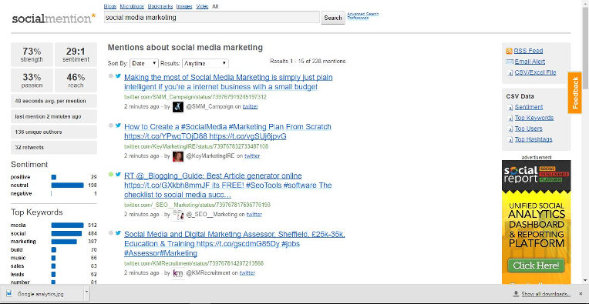Click Twitter bird icon beside #SocialMedia Marketing Plan mention
This screenshot has width=589, height=304.
coord(118,125)
